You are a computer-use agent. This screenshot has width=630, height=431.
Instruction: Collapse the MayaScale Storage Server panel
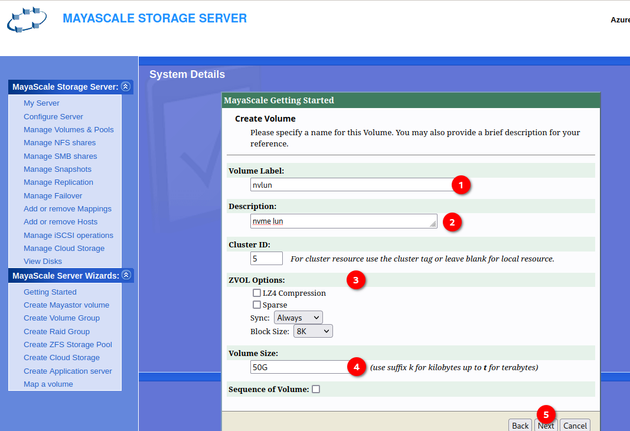point(125,87)
